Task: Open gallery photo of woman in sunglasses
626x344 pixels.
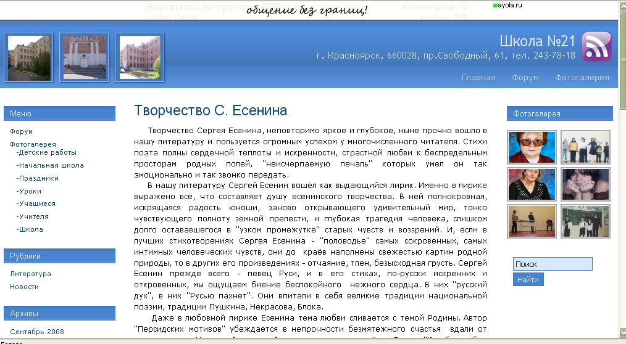Action: 532,147
